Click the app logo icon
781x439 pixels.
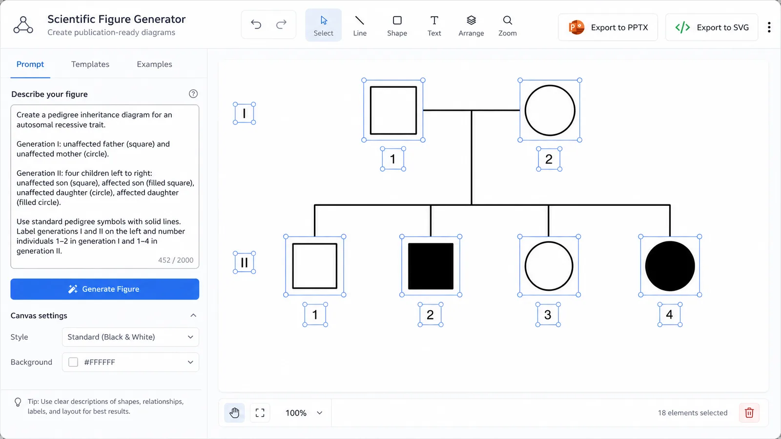(x=23, y=25)
